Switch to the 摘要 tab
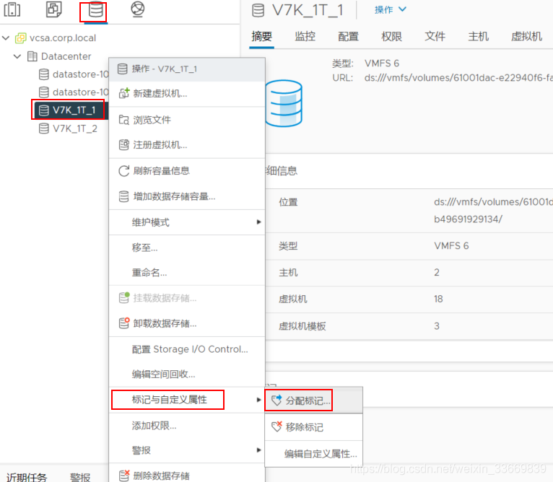553x482 pixels. [x=261, y=36]
